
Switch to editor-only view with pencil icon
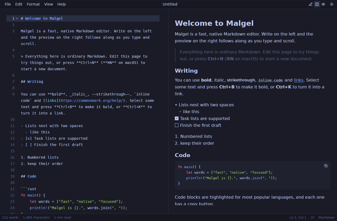click(311, 4)
